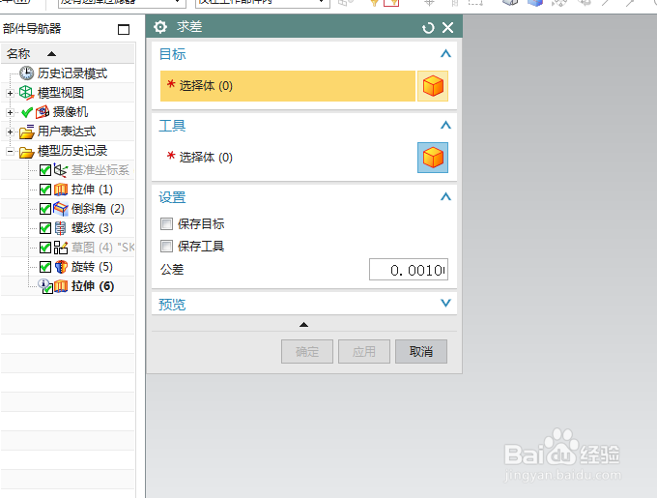657x498 pixels.
Task: Click the tool 选择体 (0) row
Action: pos(288,158)
